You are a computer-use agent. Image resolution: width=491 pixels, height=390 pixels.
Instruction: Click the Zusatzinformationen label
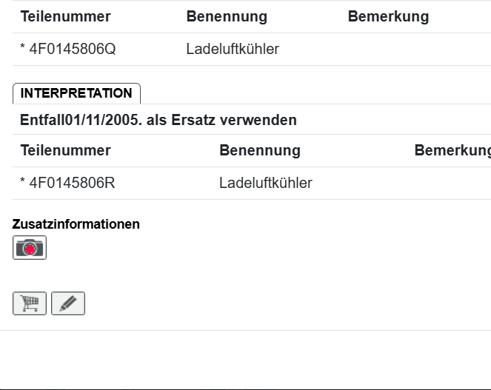(x=76, y=224)
